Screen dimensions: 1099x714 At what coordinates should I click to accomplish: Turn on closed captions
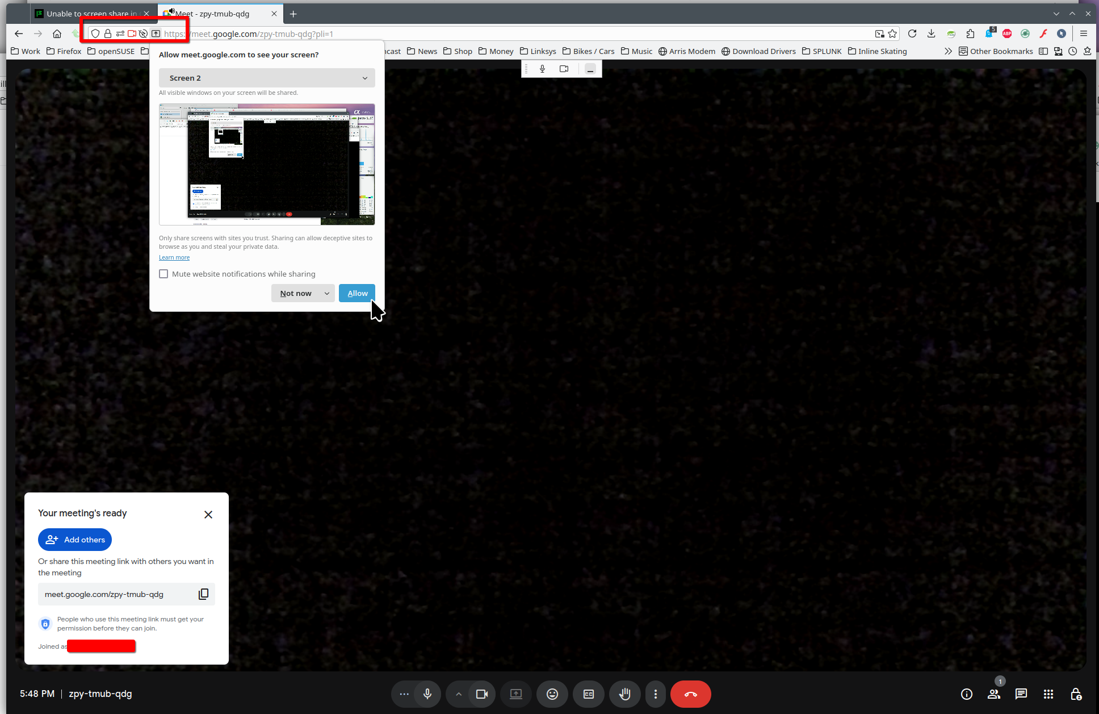point(588,694)
